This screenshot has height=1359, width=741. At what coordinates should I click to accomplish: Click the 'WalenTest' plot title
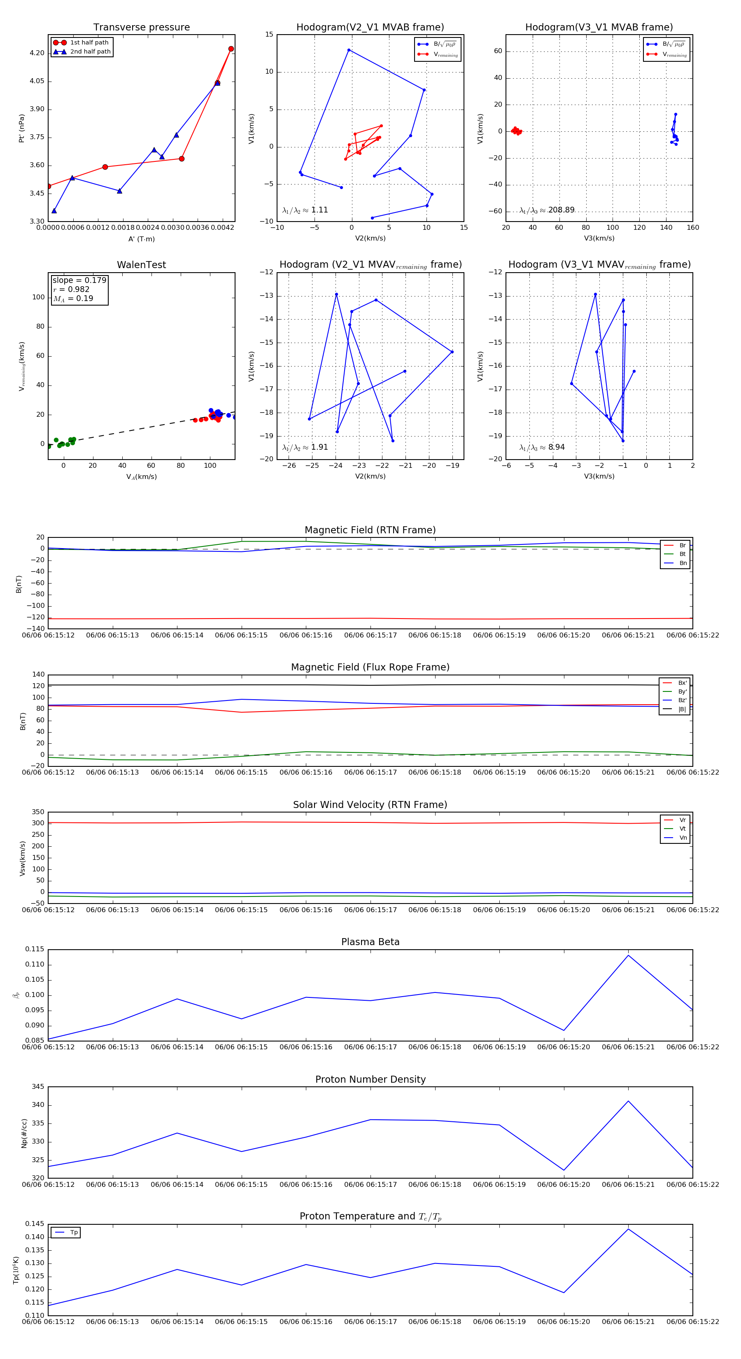[141, 265]
